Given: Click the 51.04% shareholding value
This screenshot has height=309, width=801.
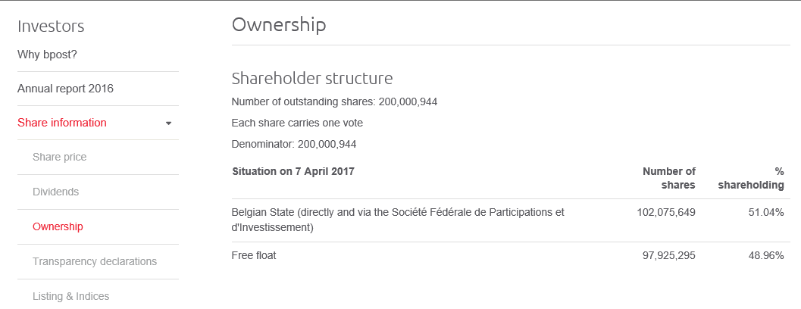Looking at the screenshot, I should click(x=765, y=212).
